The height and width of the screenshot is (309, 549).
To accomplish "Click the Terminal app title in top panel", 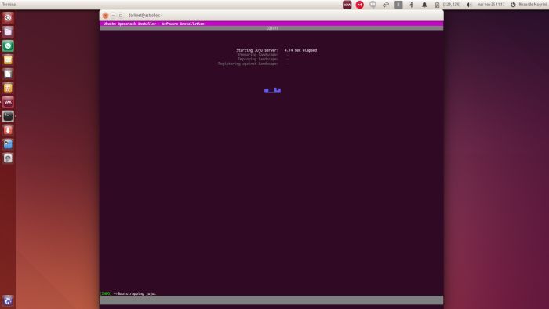I will 9,5.
